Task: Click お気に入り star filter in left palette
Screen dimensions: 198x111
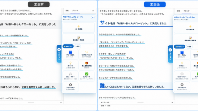Action: [x=68, y=46]
